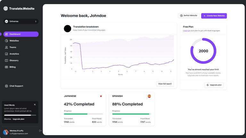Click the Spain flag icon

pyautogui.click(x=149, y=96)
